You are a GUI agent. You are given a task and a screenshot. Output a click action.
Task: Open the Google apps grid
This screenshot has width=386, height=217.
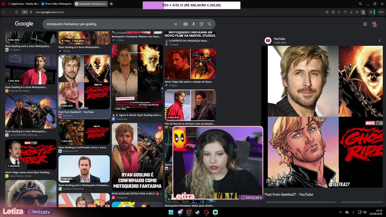pyautogui.click(x=365, y=24)
